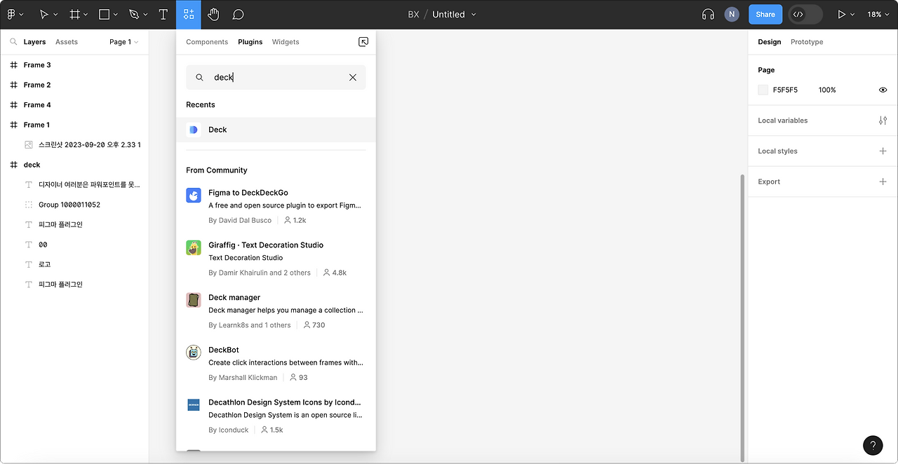Add a local style with plus
898x464 pixels.
pos(883,151)
